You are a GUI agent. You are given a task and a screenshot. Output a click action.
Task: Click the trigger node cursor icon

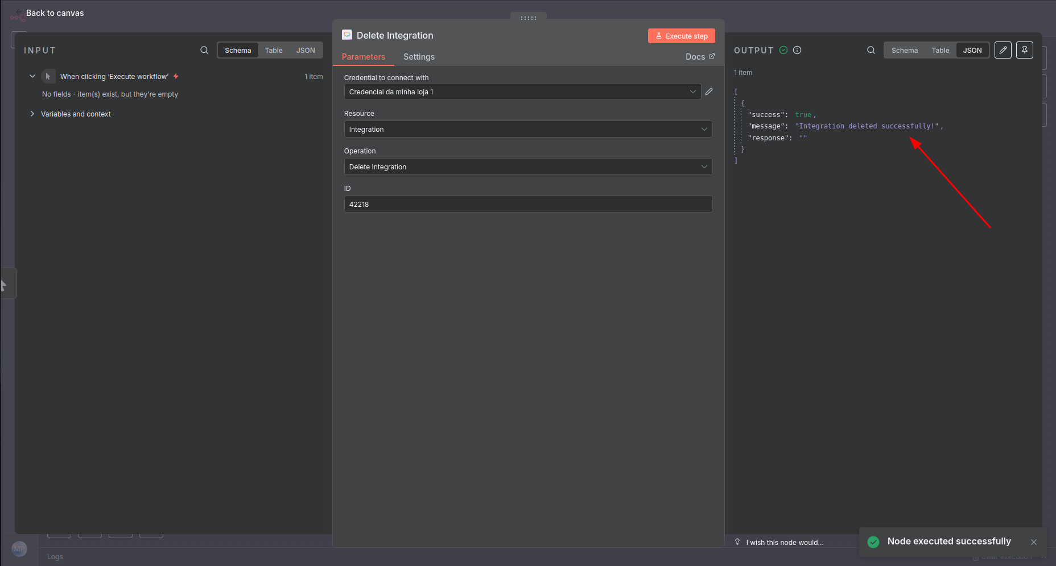click(x=48, y=76)
